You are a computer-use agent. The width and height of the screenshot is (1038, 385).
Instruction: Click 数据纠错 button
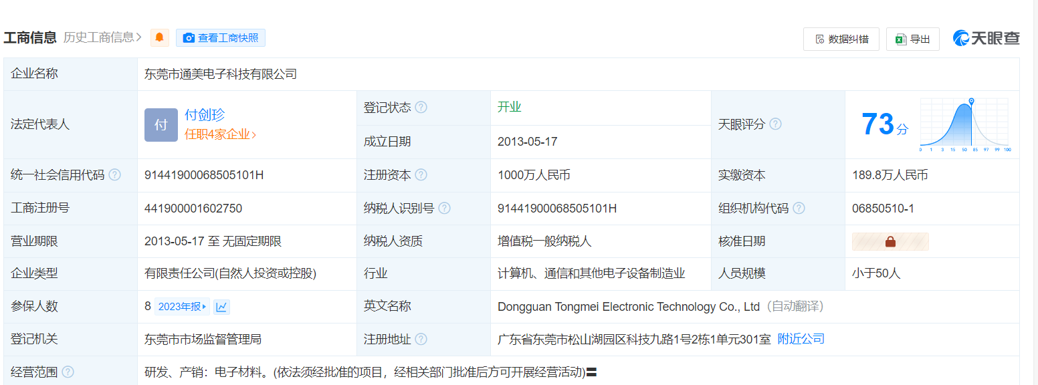(841, 39)
